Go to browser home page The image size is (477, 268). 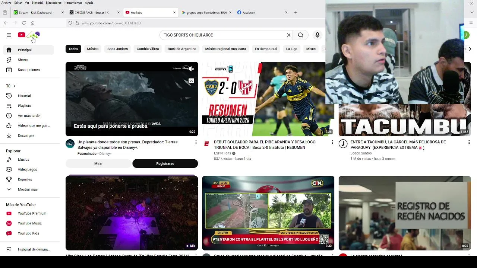point(33,23)
